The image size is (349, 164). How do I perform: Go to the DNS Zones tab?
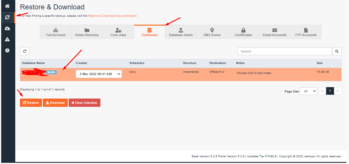(x=212, y=32)
